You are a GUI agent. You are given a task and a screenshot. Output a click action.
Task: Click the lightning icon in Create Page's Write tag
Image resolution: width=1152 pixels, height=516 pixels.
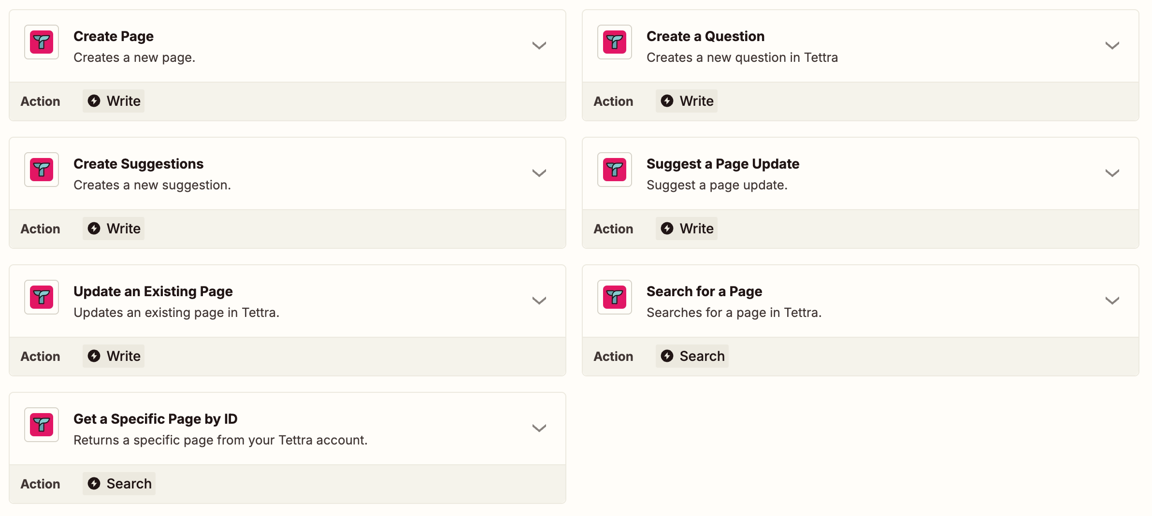[x=94, y=100]
